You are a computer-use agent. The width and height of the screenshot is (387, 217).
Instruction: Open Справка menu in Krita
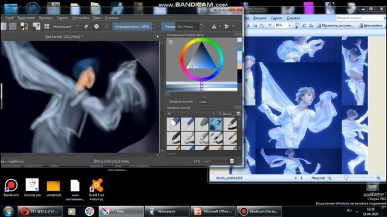point(111,17)
